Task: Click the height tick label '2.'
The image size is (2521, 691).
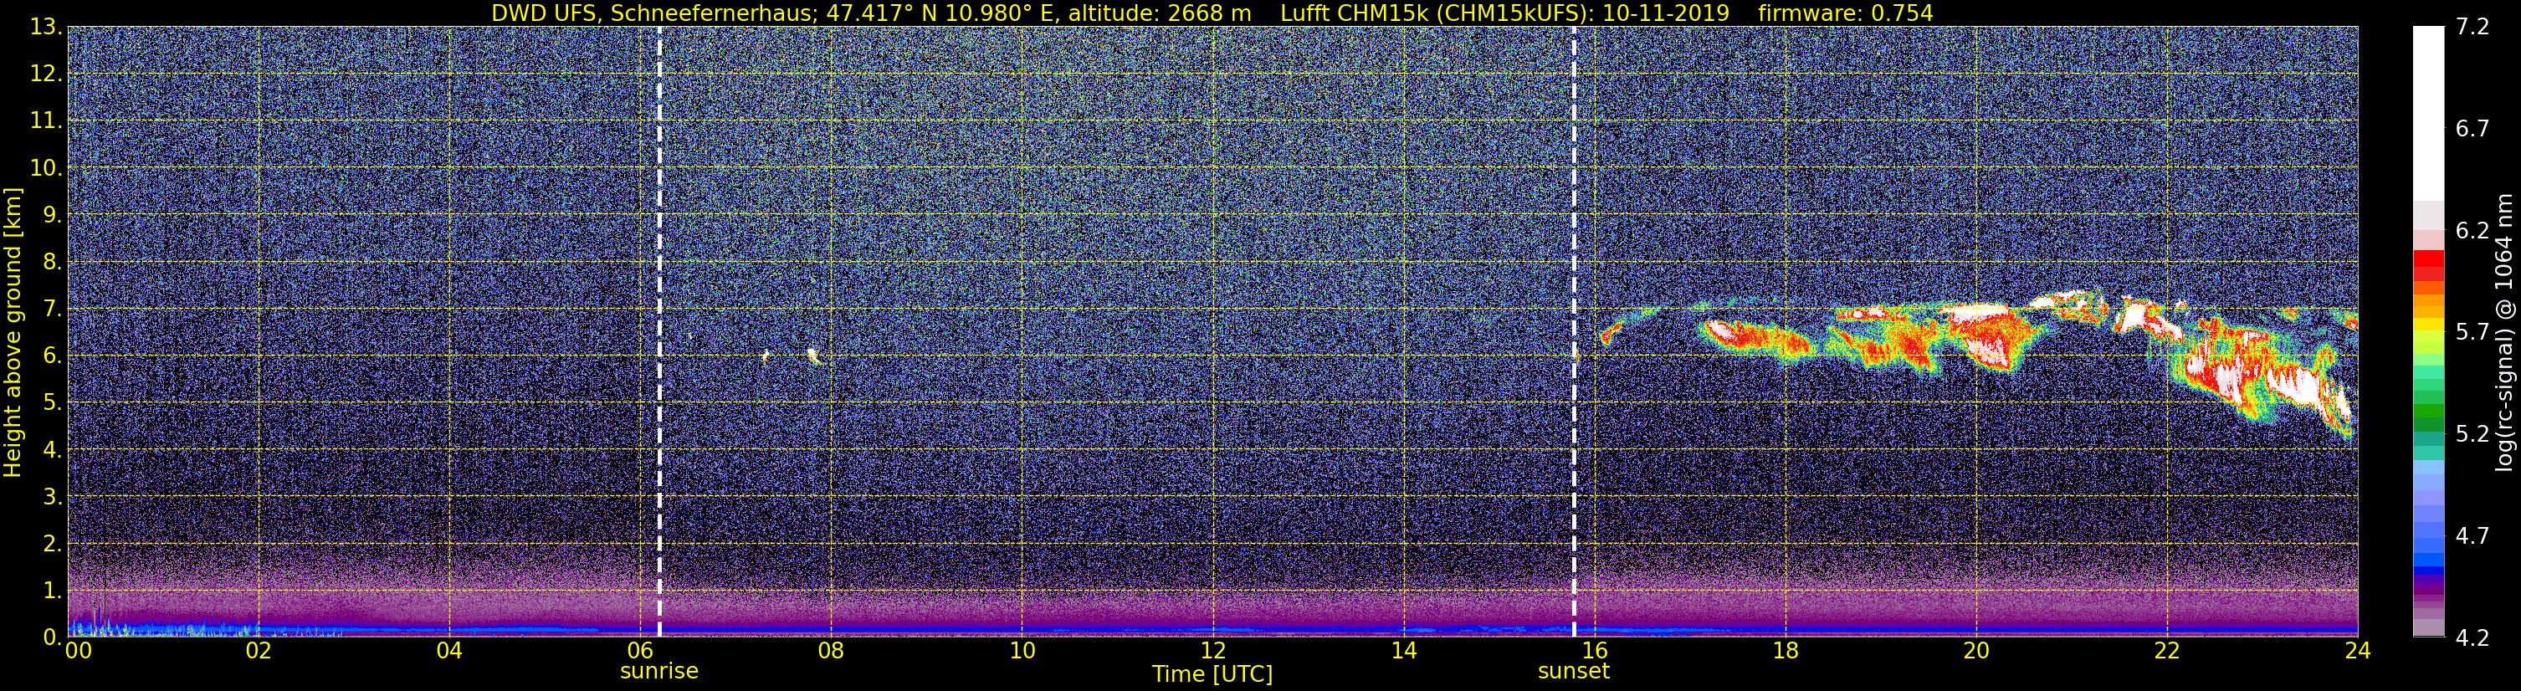Action: coord(52,545)
